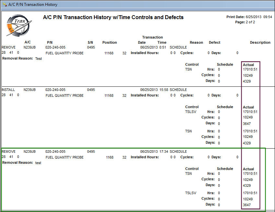
Task: Select the report heading ending 'w/Time Controls and Defects'
Action: [x=113, y=17]
